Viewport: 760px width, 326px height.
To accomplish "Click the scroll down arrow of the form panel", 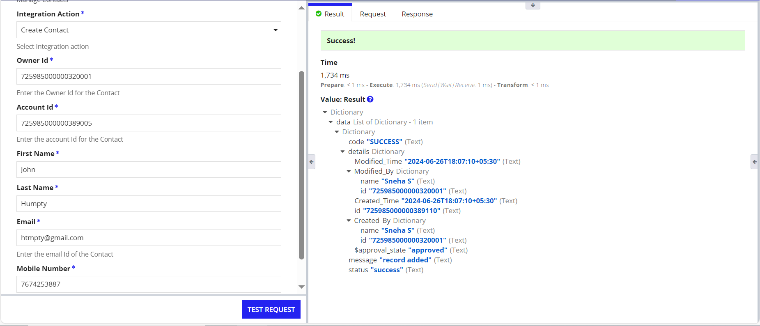I will tap(301, 287).
